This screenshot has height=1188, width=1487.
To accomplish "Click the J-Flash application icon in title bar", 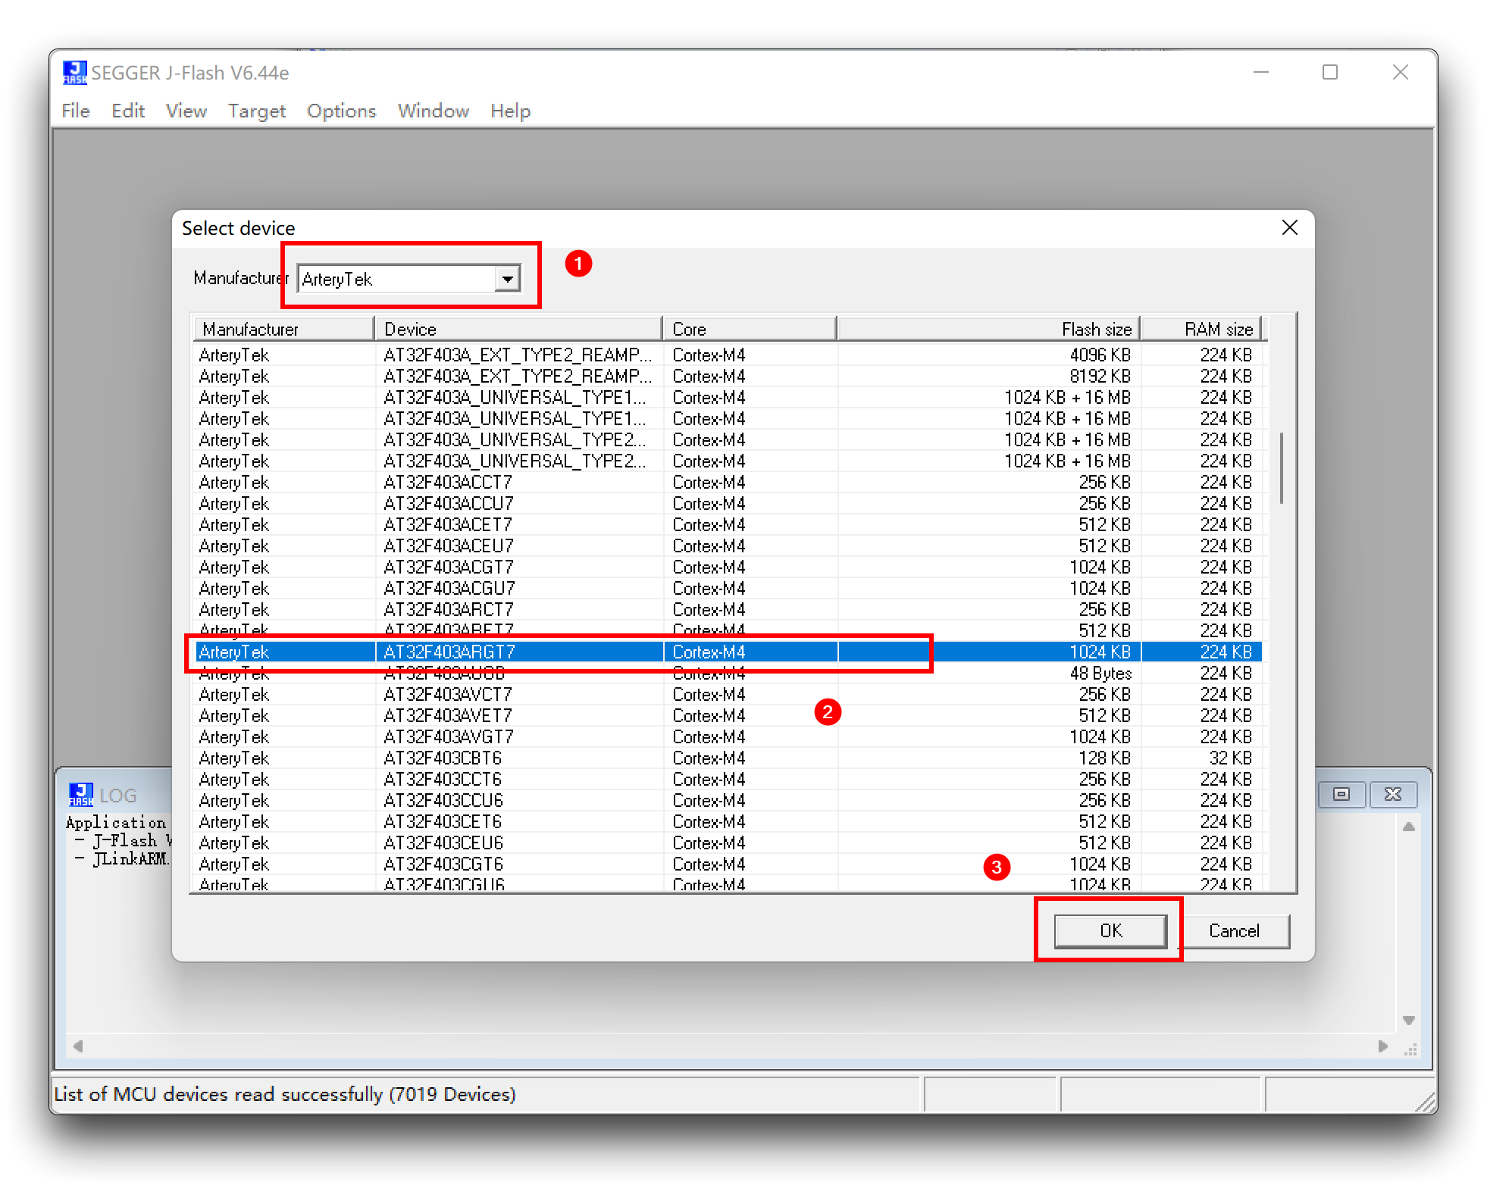I will pyautogui.click(x=74, y=73).
